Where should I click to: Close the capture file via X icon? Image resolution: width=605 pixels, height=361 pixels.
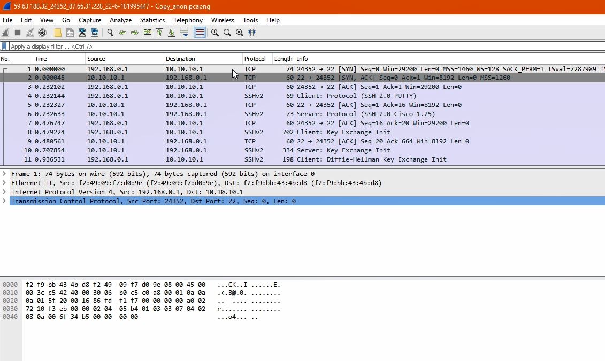tap(82, 33)
